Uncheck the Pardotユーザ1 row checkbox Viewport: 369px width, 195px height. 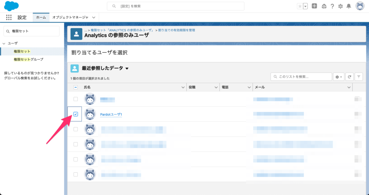pos(76,114)
